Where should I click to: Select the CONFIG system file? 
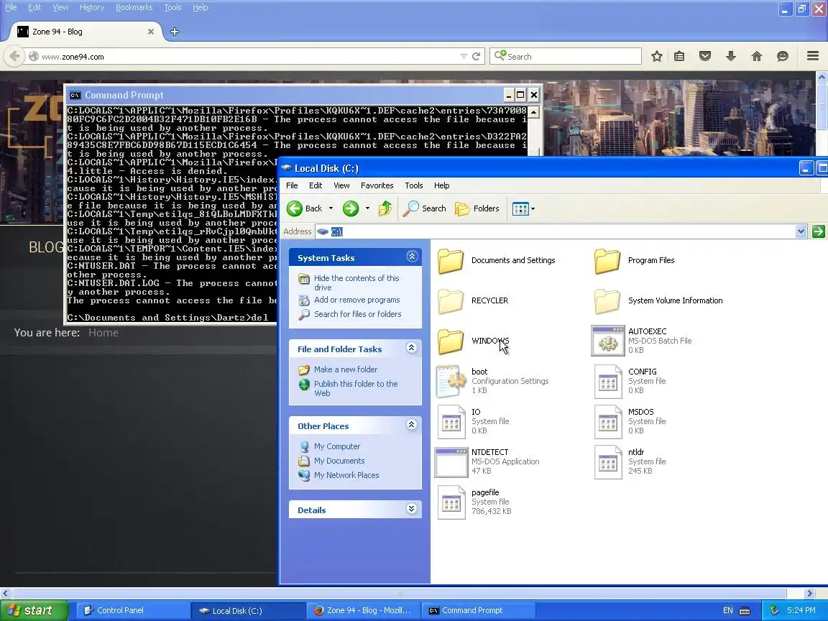pos(630,381)
